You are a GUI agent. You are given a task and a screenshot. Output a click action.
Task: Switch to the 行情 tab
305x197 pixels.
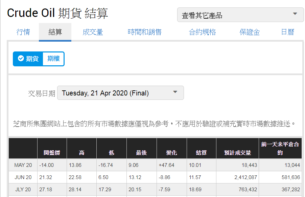pos(23,32)
